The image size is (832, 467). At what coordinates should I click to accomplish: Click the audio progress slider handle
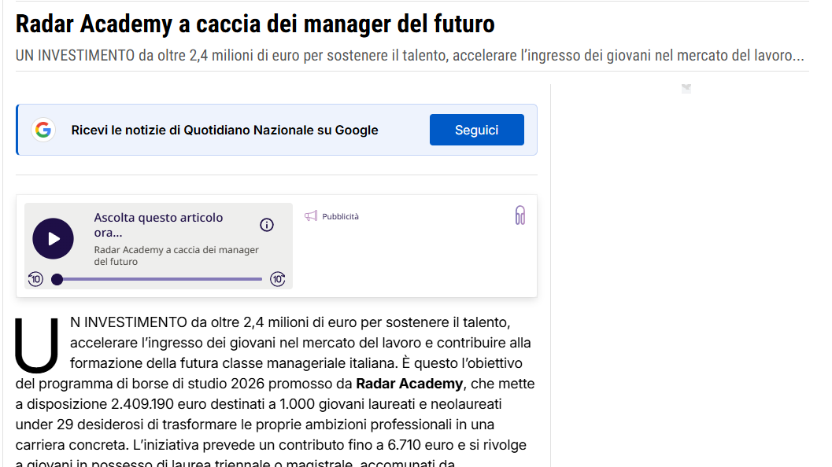[x=57, y=279]
